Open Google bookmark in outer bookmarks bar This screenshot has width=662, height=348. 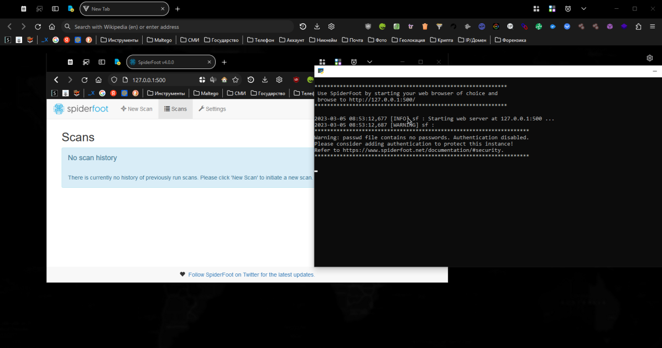coord(56,40)
